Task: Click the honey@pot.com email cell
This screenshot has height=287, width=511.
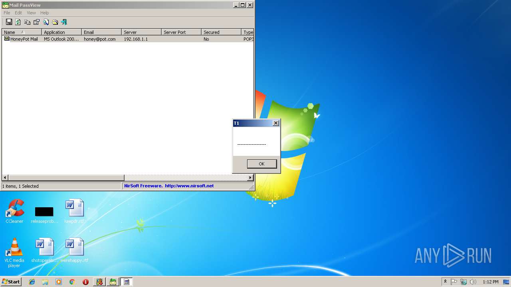Action: coord(100,39)
